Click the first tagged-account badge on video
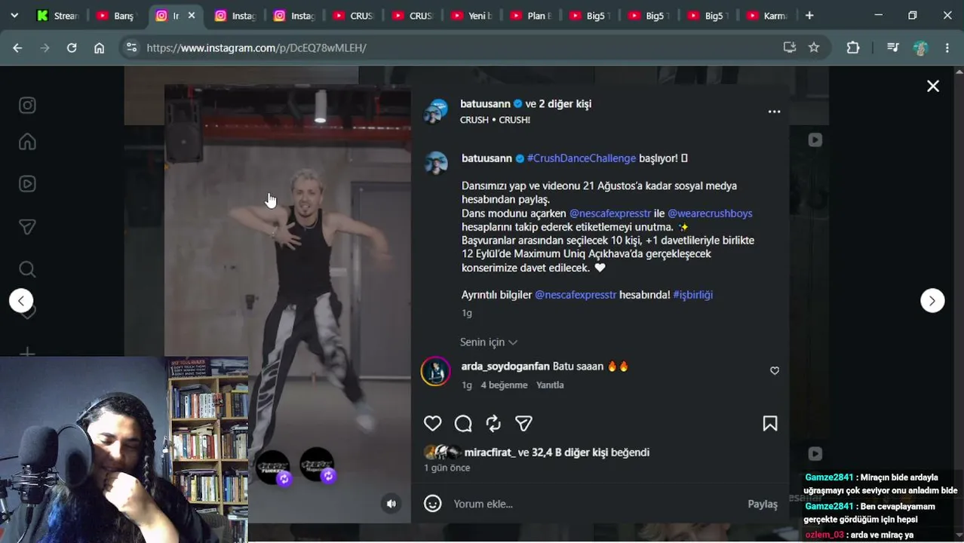 273,467
